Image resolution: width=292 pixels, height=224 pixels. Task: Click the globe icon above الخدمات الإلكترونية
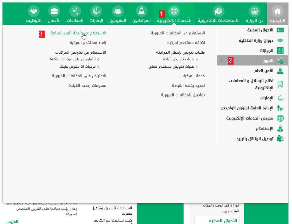click(x=174, y=11)
